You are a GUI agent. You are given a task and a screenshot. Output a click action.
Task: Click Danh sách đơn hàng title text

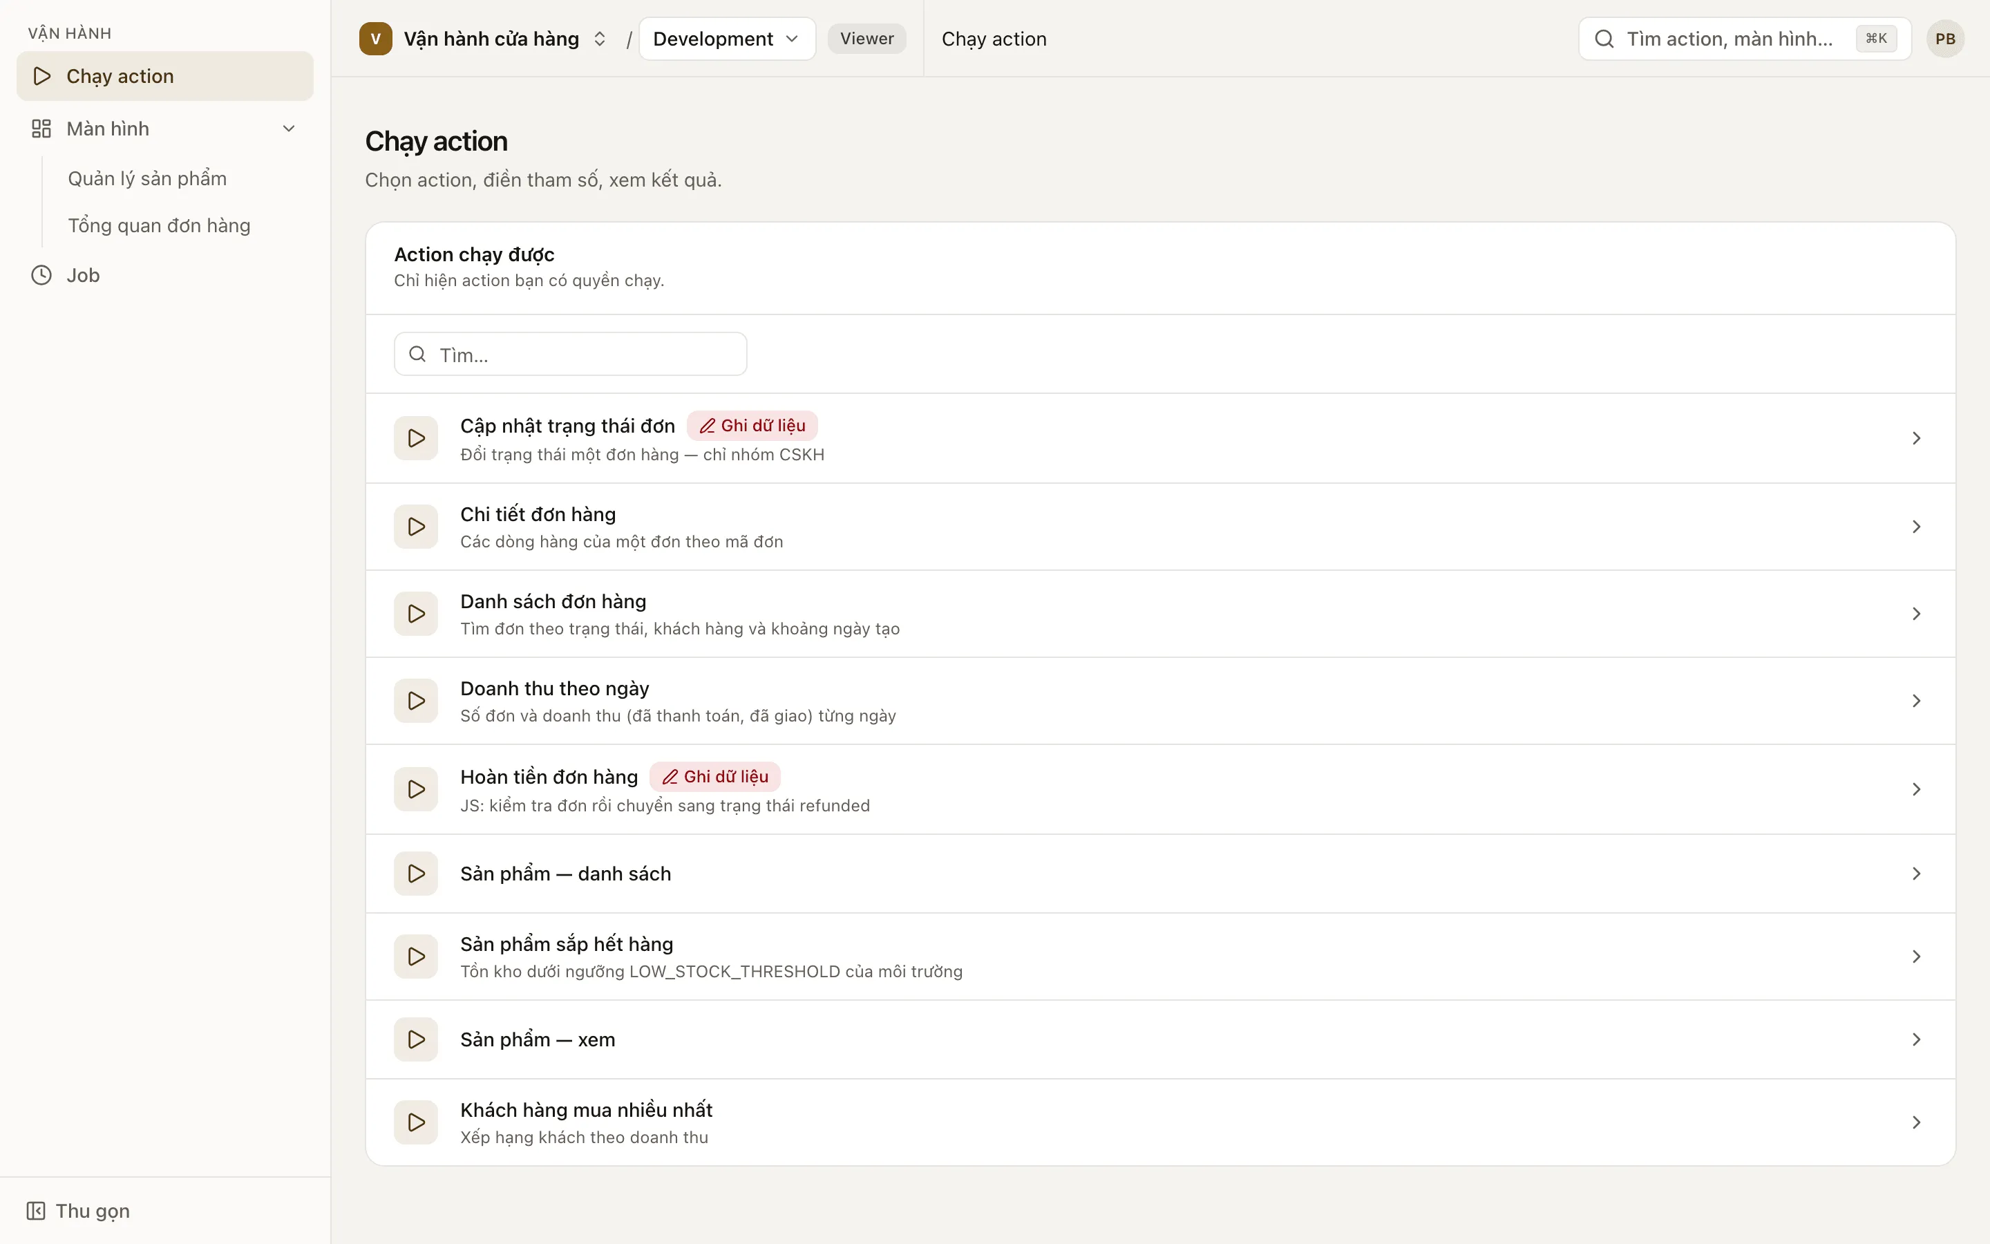[x=553, y=601]
